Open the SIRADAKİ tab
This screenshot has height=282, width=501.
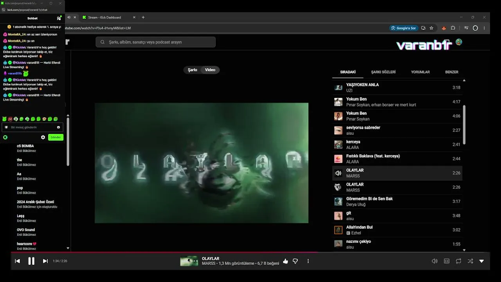[348, 72]
